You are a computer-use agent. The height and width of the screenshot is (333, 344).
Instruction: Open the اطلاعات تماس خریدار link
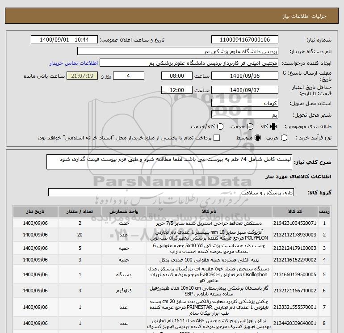[x=74, y=63]
